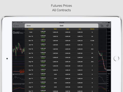This screenshot has height=92, width=123.
Task: Pick the Jun '16 contract row
Action: point(61,57)
